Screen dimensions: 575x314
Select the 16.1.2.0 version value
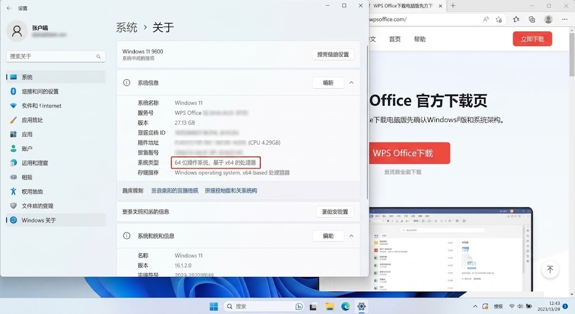[183, 266]
